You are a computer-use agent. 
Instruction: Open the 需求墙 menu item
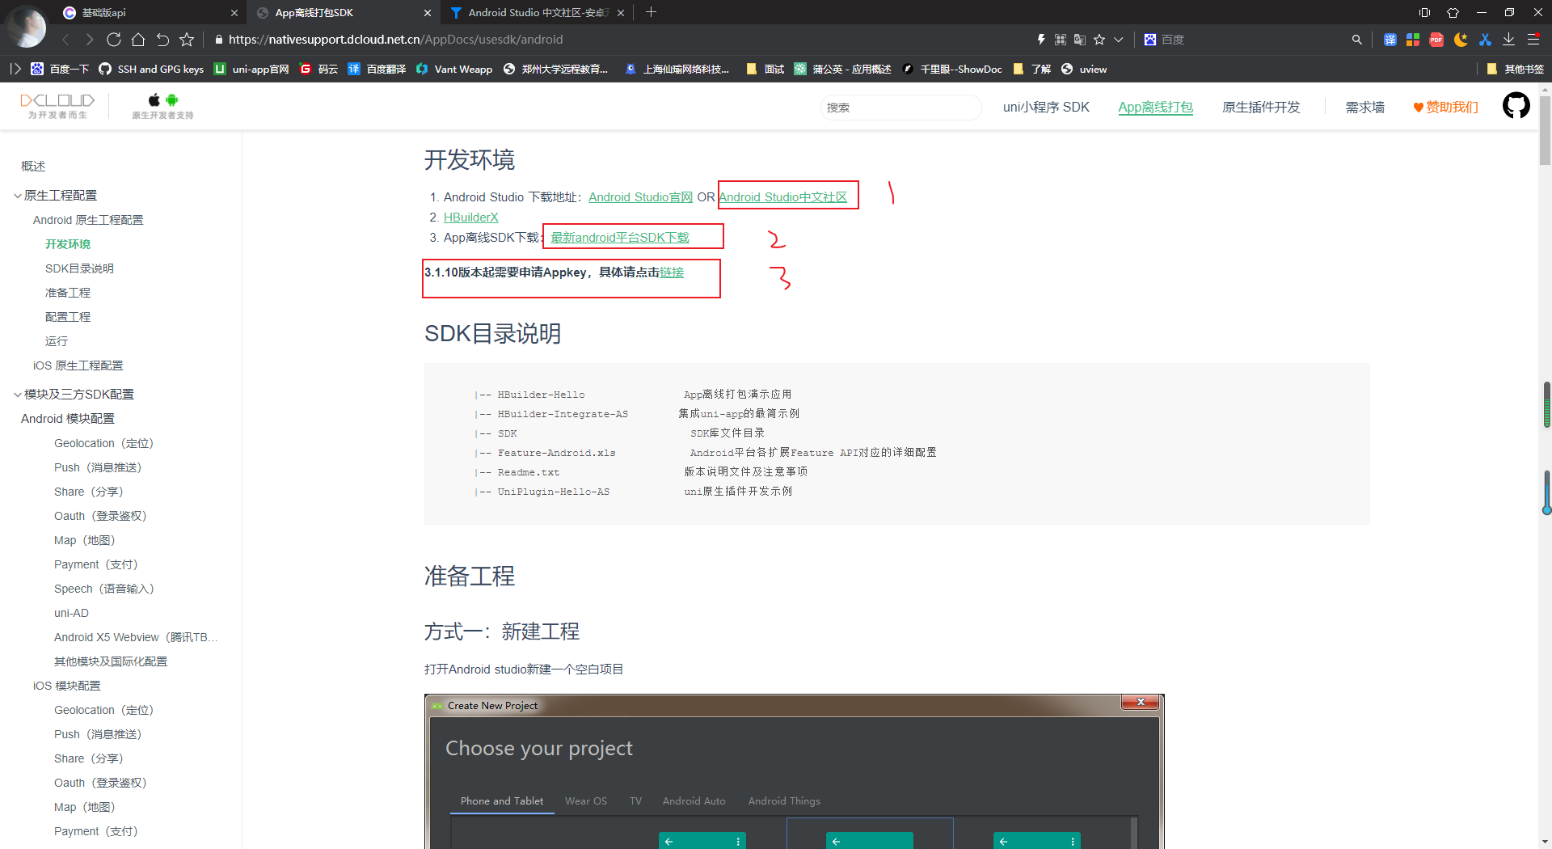tap(1364, 107)
